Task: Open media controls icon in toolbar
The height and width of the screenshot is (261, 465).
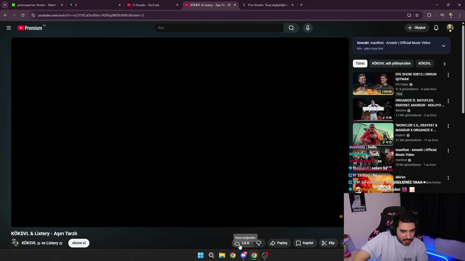Action: (x=442, y=15)
